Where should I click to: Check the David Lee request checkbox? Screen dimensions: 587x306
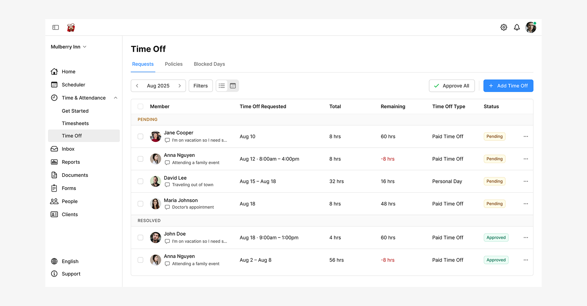point(141,181)
